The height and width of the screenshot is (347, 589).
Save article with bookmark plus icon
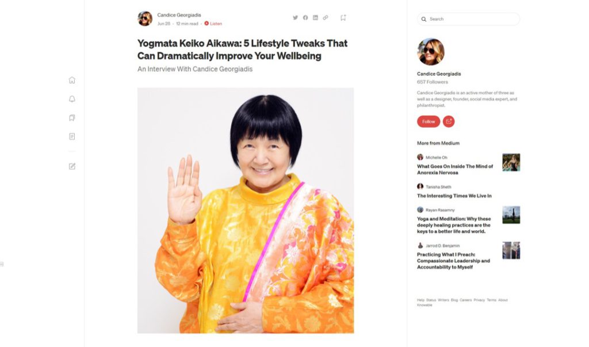tap(343, 18)
